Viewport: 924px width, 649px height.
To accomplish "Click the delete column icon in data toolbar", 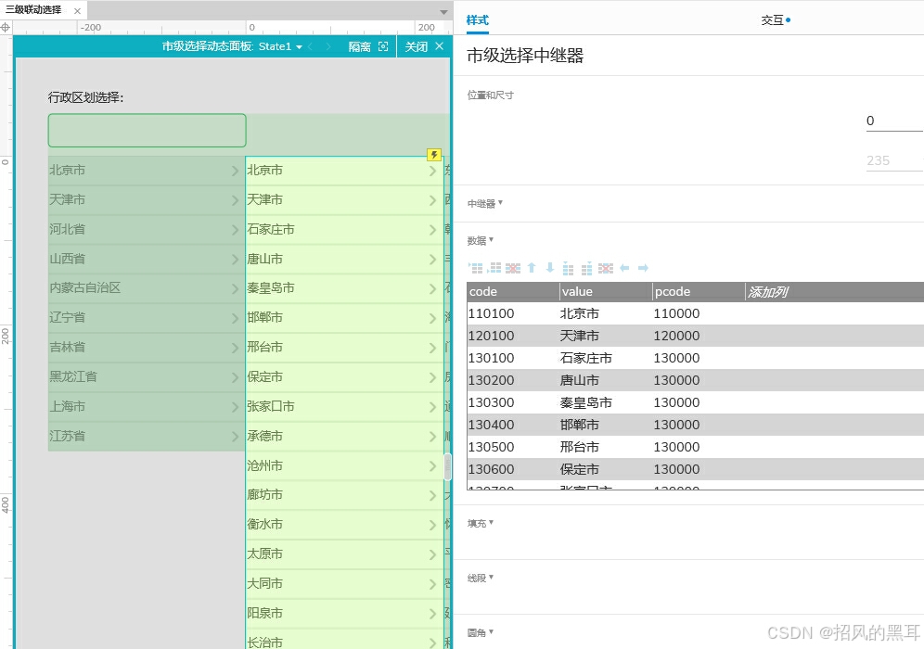I will pyautogui.click(x=605, y=268).
